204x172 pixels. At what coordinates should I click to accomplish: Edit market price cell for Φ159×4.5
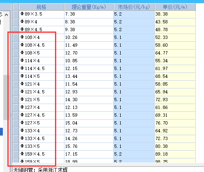(134, 154)
